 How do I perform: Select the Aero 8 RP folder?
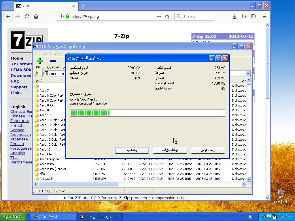(x=46, y=105)
